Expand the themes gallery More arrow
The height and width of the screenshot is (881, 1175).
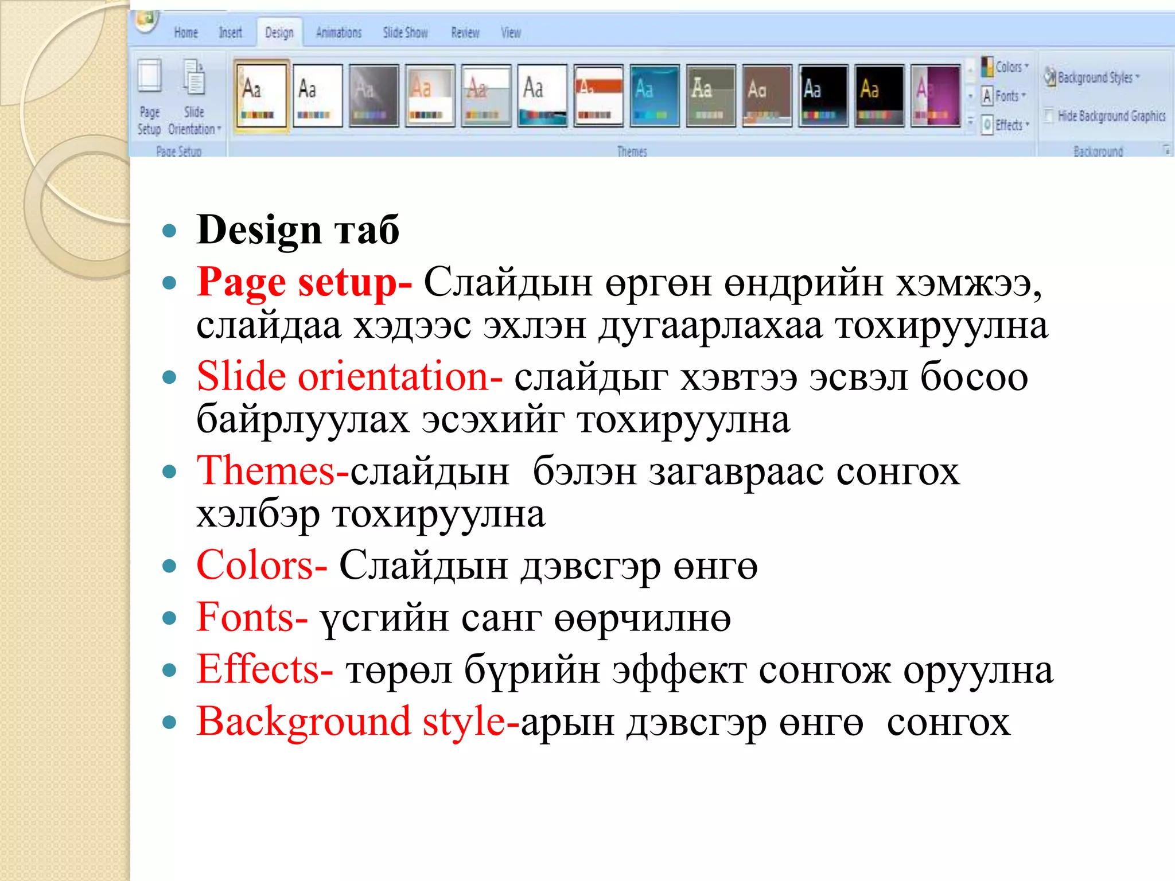(x=971, y=122)
